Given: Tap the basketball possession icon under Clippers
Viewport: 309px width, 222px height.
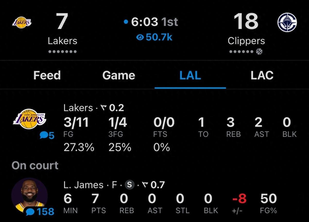Looking at the screenshot, I should (x=259, y=52).
